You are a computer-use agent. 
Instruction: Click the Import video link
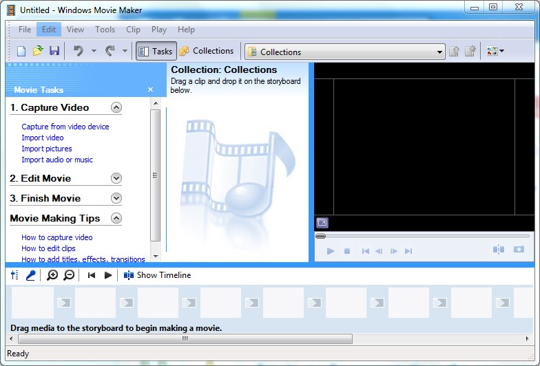43,138
